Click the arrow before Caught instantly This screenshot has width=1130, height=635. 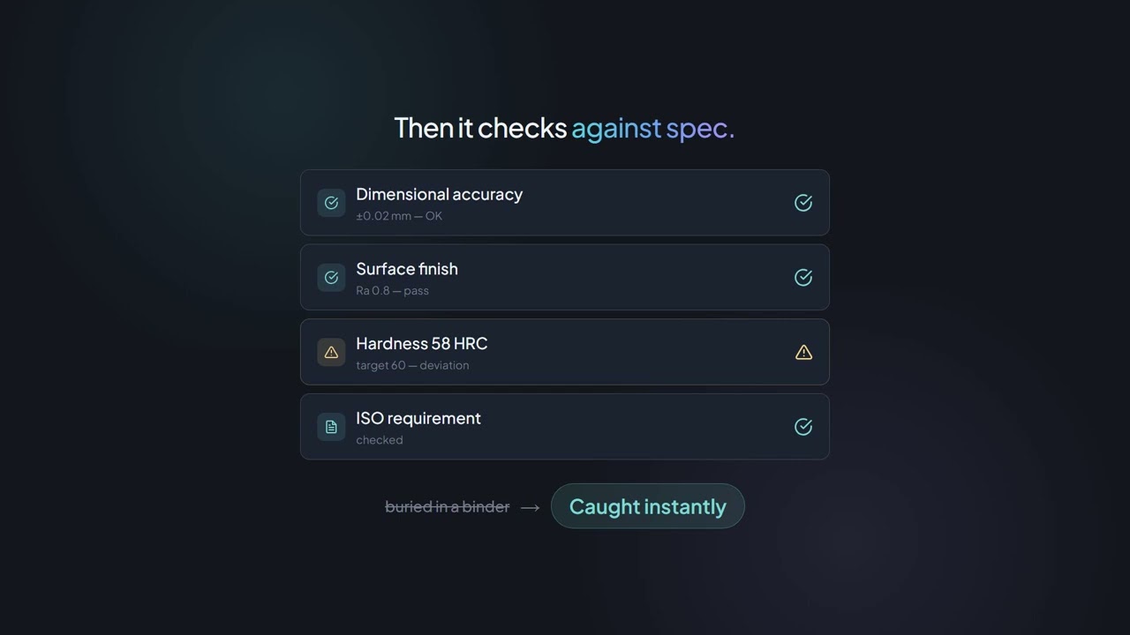tap(530, 507)
